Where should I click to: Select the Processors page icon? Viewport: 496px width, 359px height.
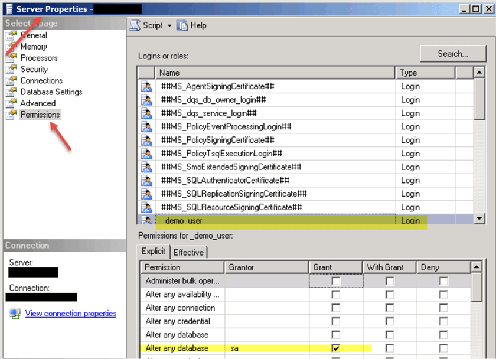[x=11, y=58]
